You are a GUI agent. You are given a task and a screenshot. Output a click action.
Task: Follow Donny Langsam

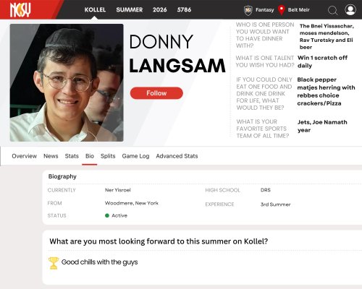(156, 93)
